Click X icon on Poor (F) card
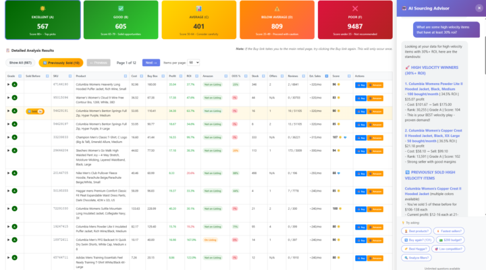 point(355,8)
